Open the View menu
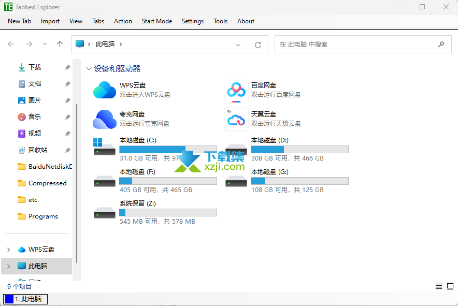The height and width of the screenshot is (306, 458). coord(76,21)
